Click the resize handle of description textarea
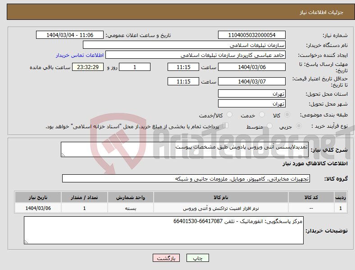This screenshot has height=270, width=355. coord(63,155)
